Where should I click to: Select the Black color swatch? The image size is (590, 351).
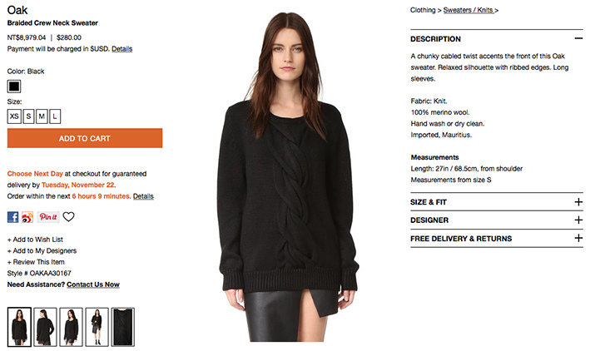pos(14,87)
